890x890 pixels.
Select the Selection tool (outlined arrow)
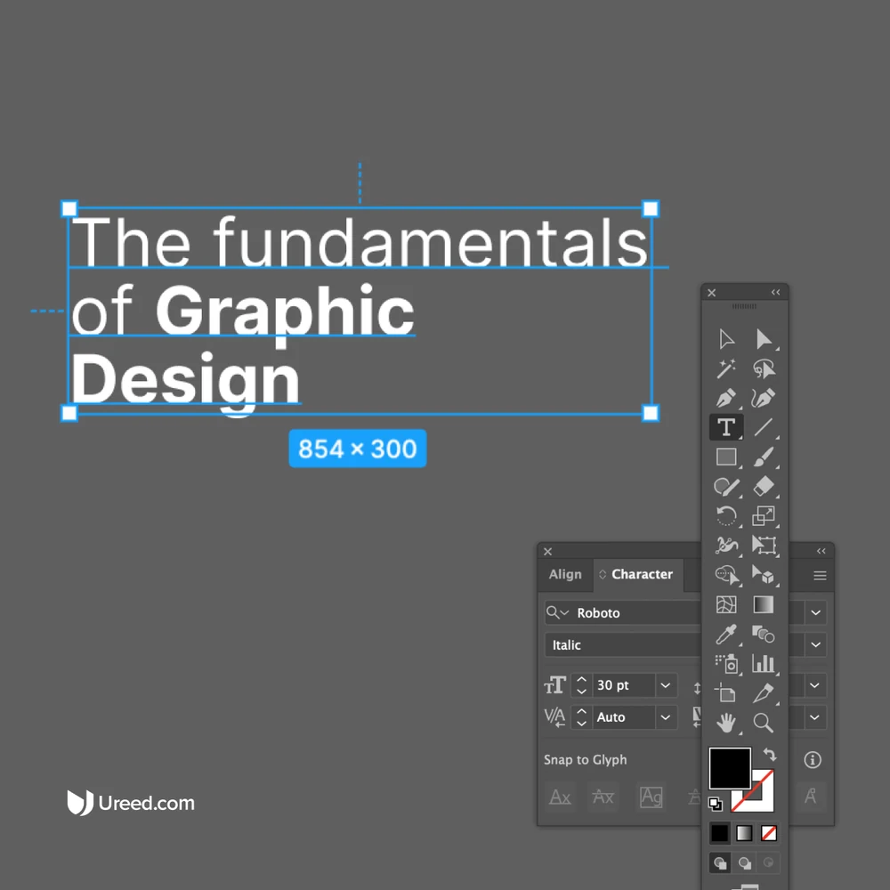[x=726, y=339]
